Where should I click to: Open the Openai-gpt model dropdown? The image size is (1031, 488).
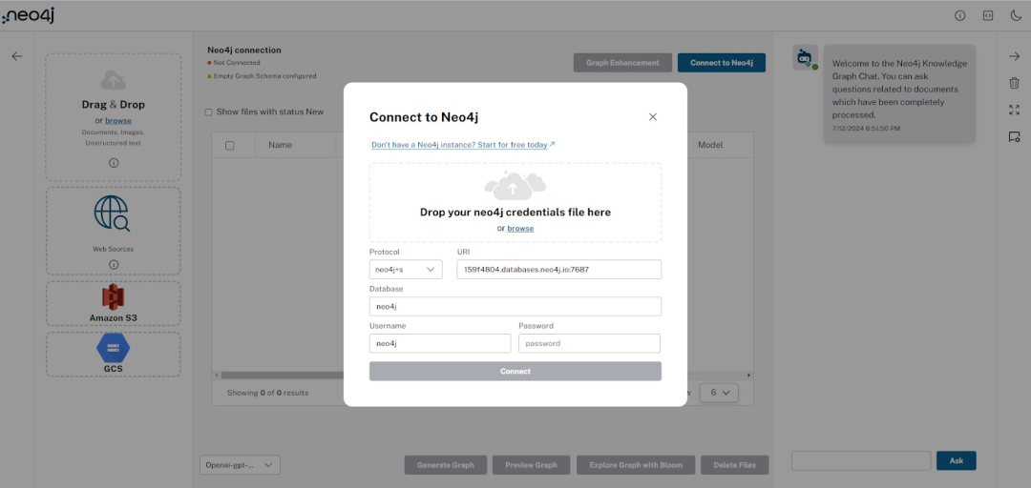pyautogui.click(x=240, y=465)
